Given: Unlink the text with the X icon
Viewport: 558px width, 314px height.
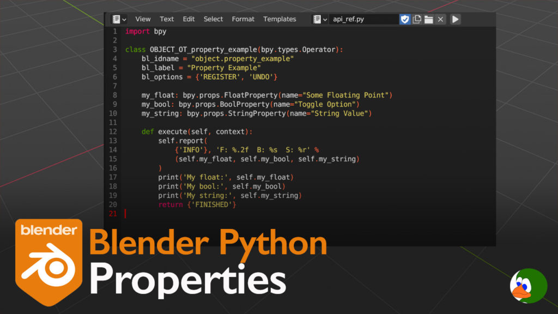Looking at the screenshot, I should pyautogui.click(x=441, y=19).
